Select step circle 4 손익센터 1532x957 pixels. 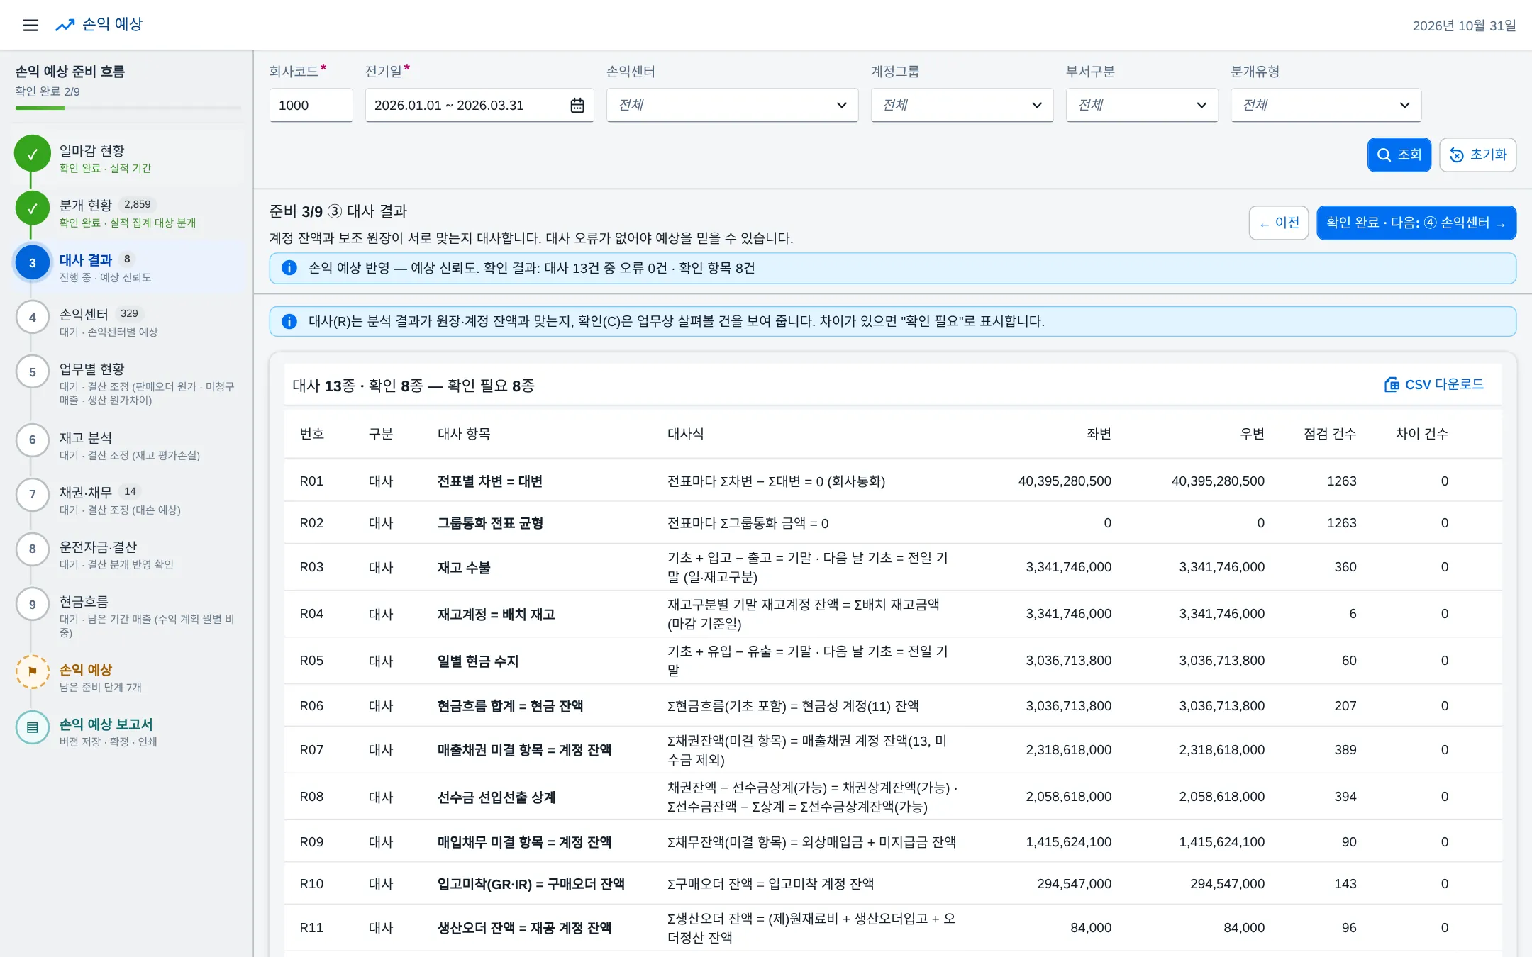(x=33, y=318)
